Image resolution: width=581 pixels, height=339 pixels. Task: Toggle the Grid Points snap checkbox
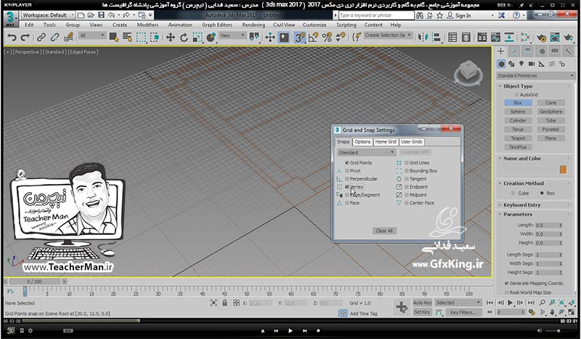347,163
